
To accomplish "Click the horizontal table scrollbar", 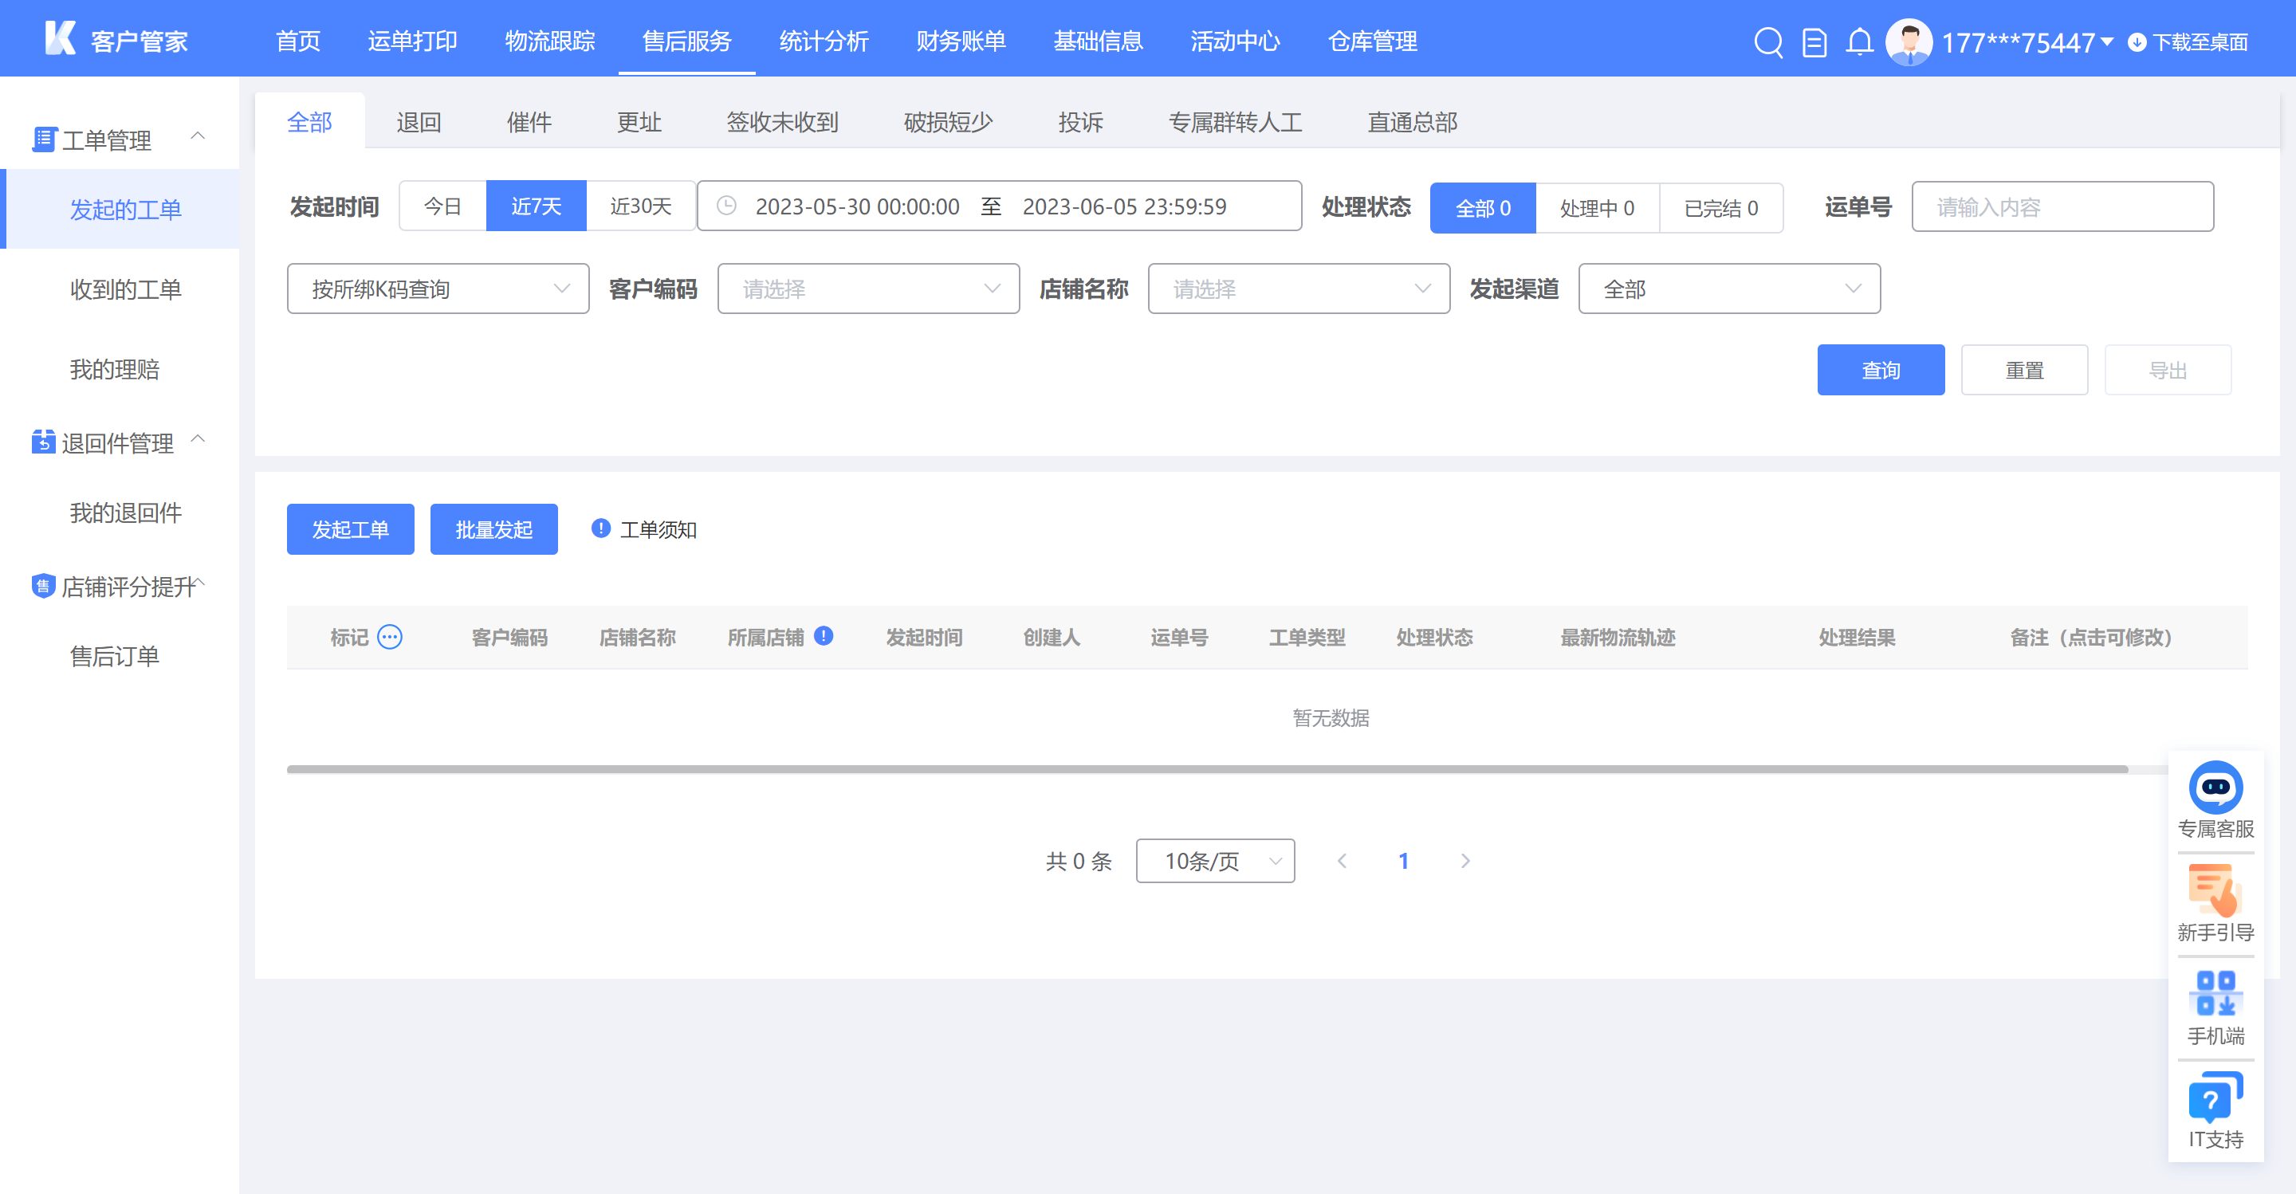I will [1207, 769].
